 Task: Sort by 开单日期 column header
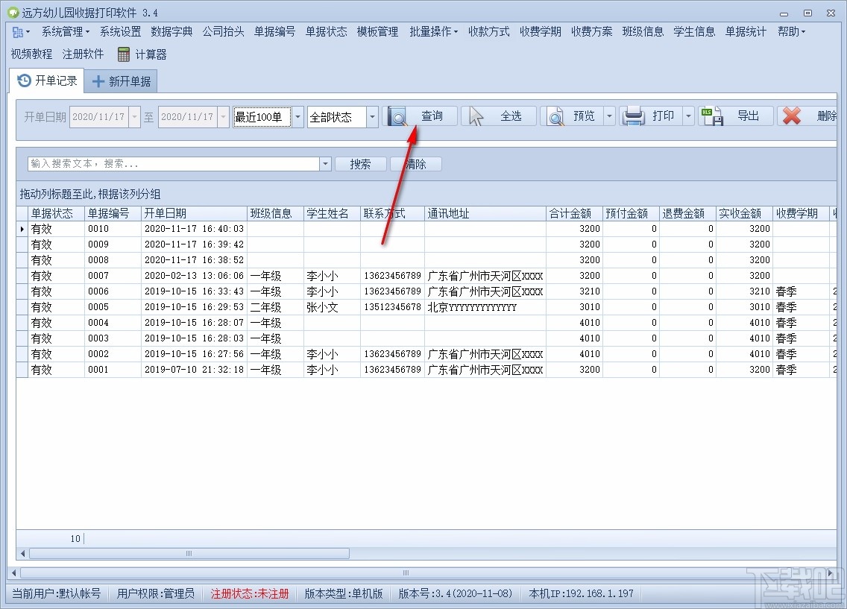tap(194, 213)
